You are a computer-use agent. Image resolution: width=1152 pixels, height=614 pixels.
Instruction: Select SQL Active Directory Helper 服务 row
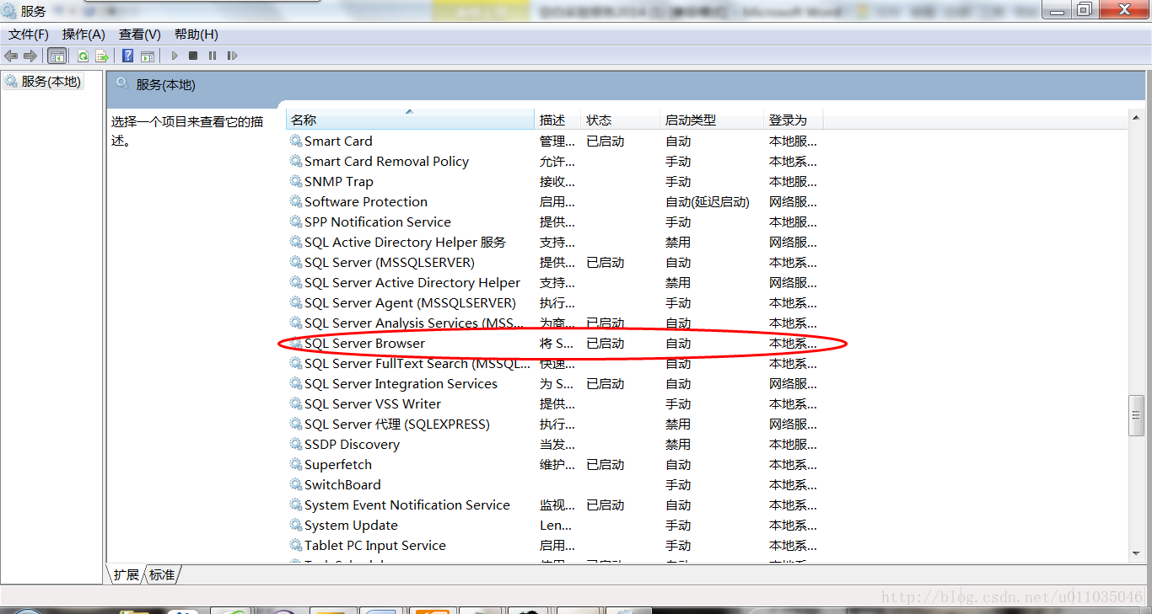click(553, 243)
